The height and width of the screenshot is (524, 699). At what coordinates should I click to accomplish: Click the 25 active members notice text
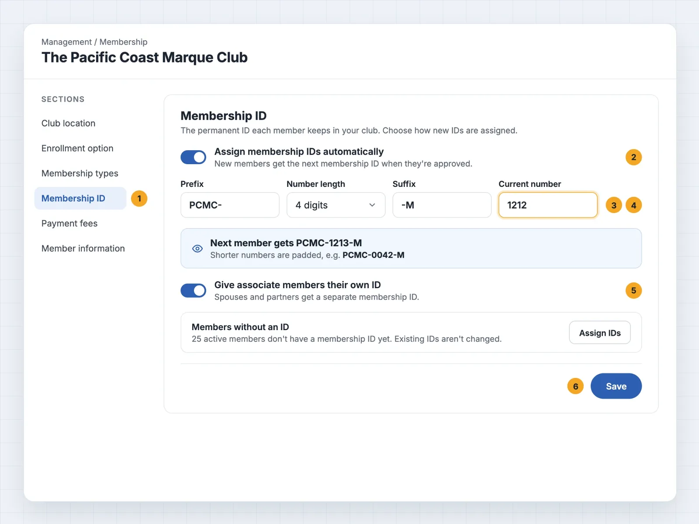point(346,339)
